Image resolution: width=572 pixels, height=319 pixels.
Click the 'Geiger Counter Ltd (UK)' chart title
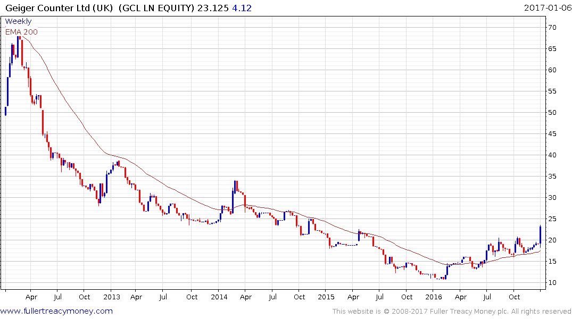tap(59, 8)
